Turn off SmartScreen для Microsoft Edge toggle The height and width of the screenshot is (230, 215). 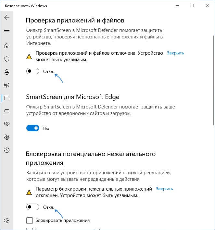pos(33,128)
